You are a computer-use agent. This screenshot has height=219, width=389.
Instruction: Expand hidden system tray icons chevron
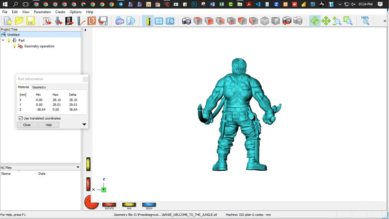[340, 4]
